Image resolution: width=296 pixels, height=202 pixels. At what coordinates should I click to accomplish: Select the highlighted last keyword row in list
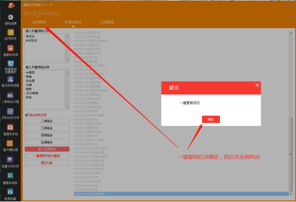[181, 194]
